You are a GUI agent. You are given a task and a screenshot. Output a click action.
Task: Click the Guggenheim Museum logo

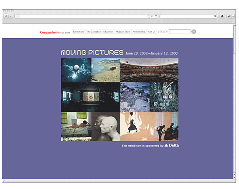[55, 32]
